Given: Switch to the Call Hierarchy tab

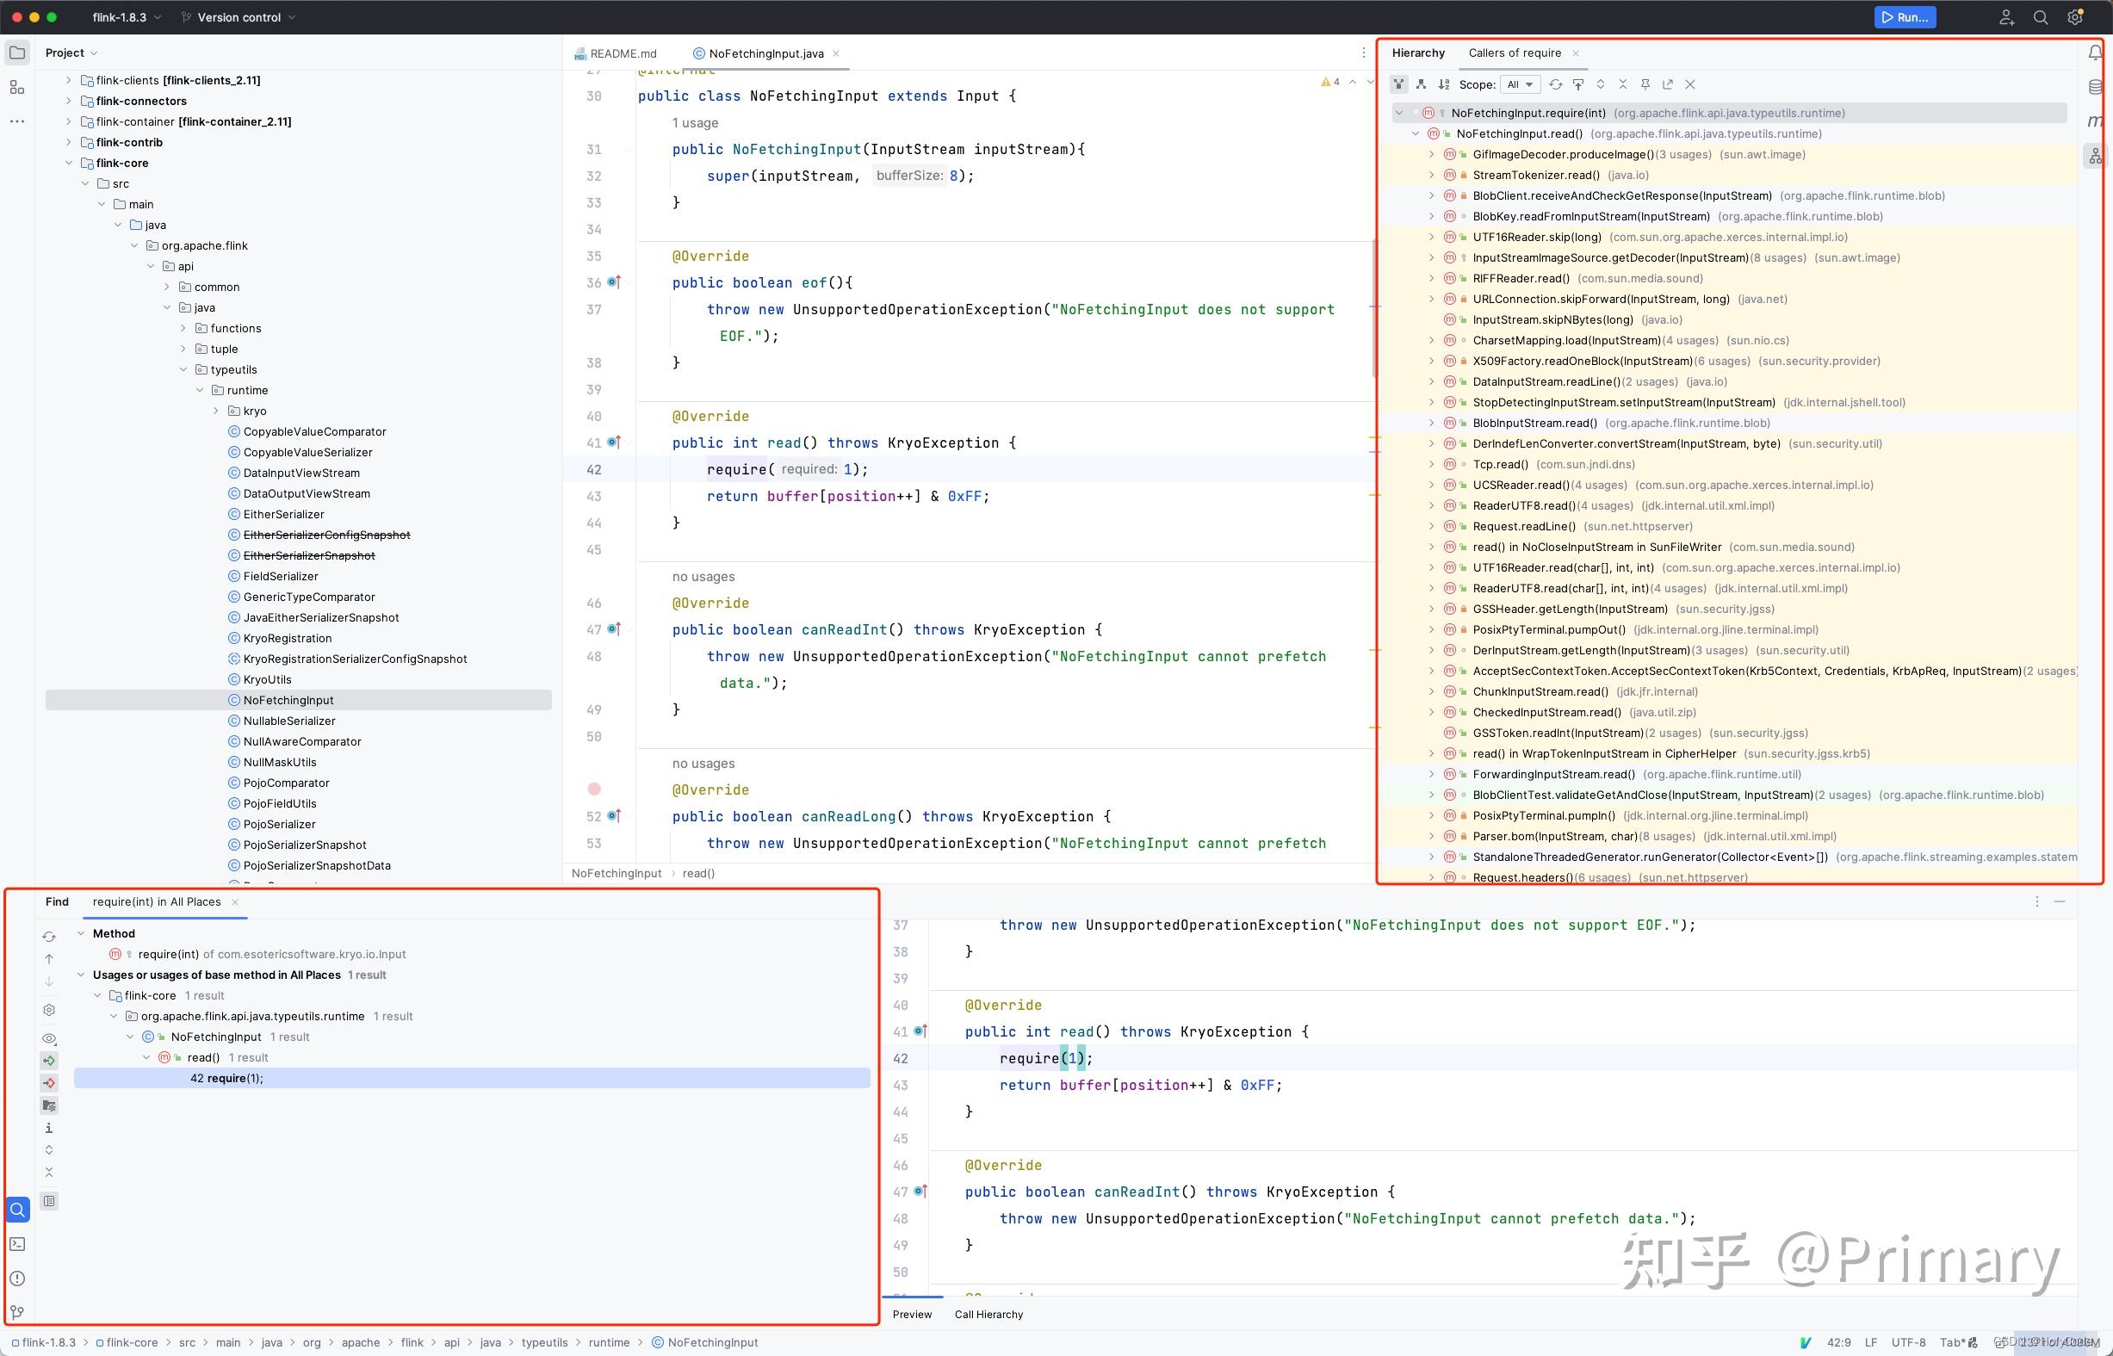Looking at the screenshot, I should (x=988, y=1314).
